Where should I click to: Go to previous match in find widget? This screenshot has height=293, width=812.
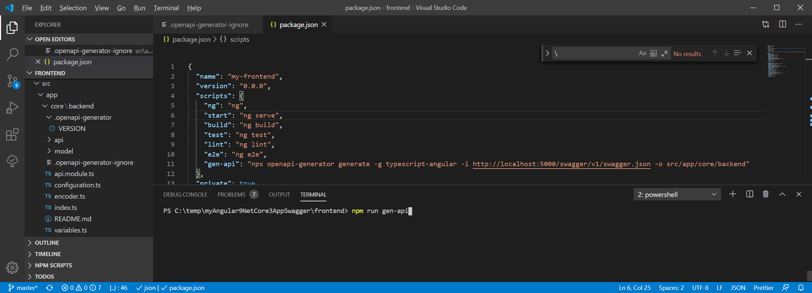pyautogui.click(x=715, y=53)
